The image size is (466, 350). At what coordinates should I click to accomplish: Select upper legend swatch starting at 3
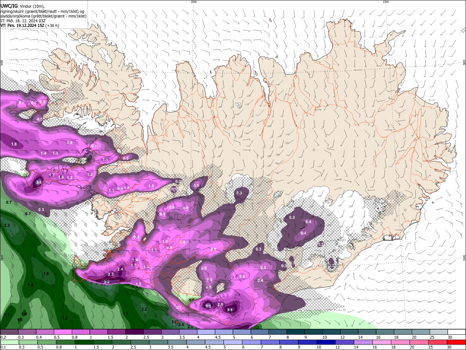tap(170, 332)
